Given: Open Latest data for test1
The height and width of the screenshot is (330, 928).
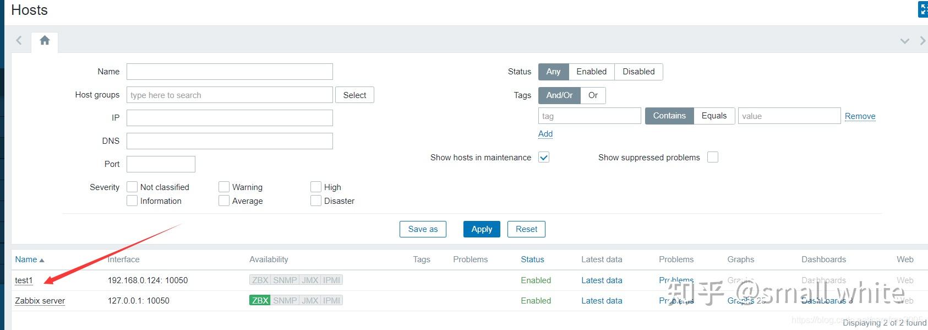Looking at the screenshot, I should pyautogui.click(x=602, y=280).
